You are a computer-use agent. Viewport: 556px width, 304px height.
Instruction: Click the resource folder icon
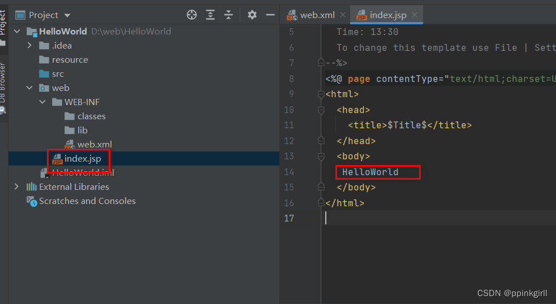[x=44, y=59]
